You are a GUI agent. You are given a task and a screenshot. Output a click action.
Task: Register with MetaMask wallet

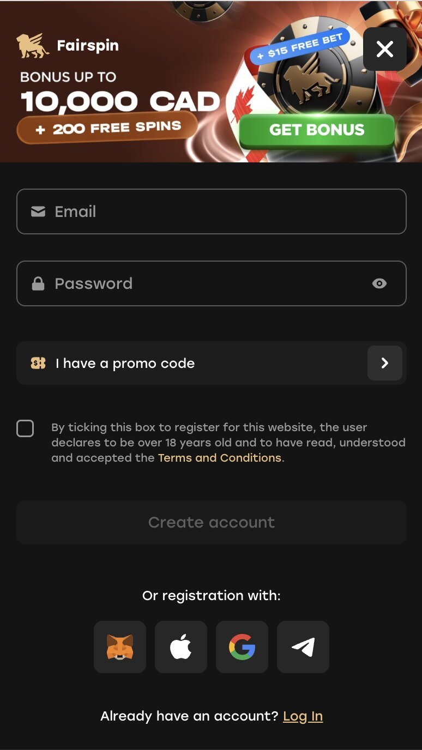(119, 646)
